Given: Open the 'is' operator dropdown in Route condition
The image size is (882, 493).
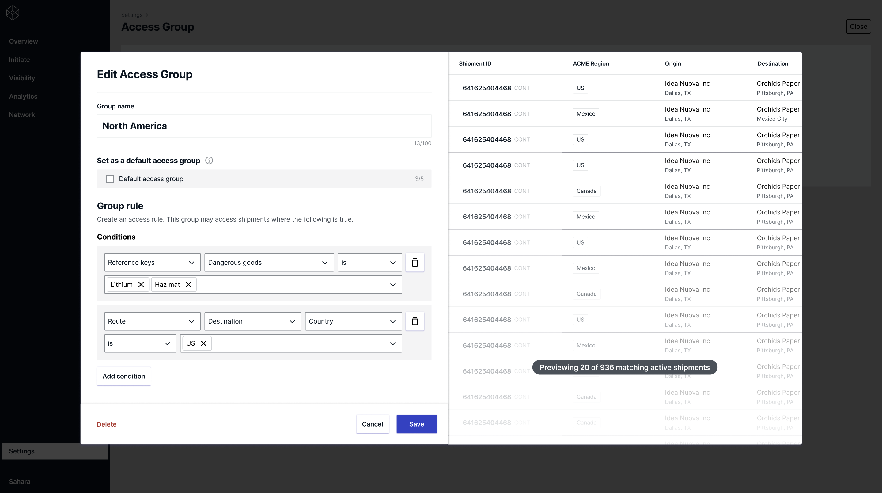Looking at the screenshot, I should point(140,343).
